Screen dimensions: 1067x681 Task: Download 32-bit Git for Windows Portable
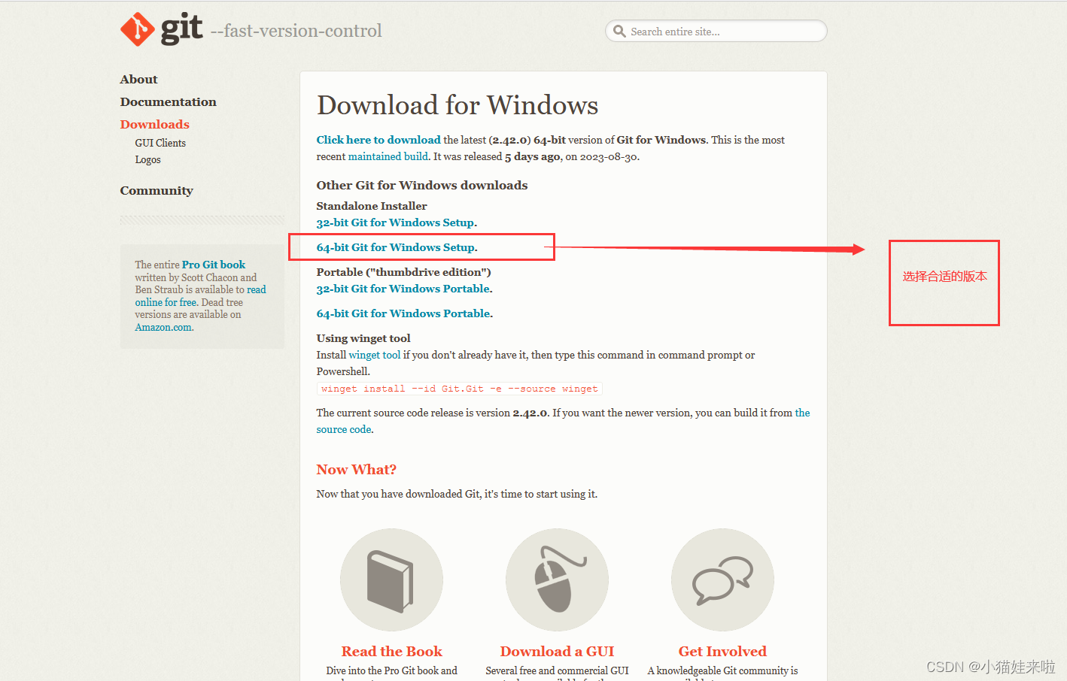[x=403, y=289]
